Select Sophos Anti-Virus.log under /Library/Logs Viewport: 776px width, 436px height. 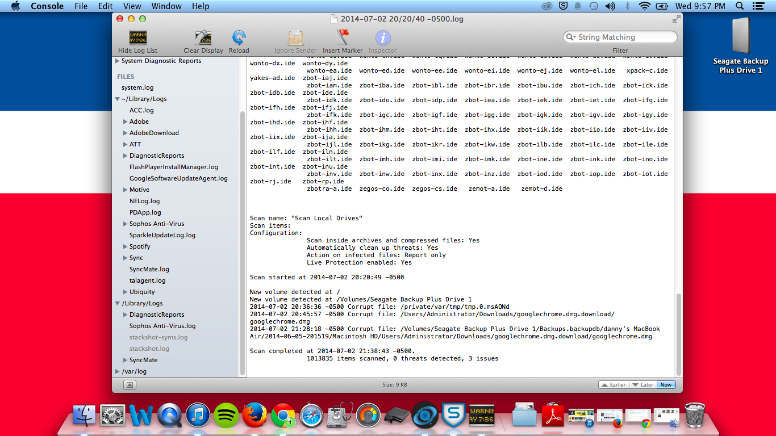pyautogui.click(x=162, y=326)
